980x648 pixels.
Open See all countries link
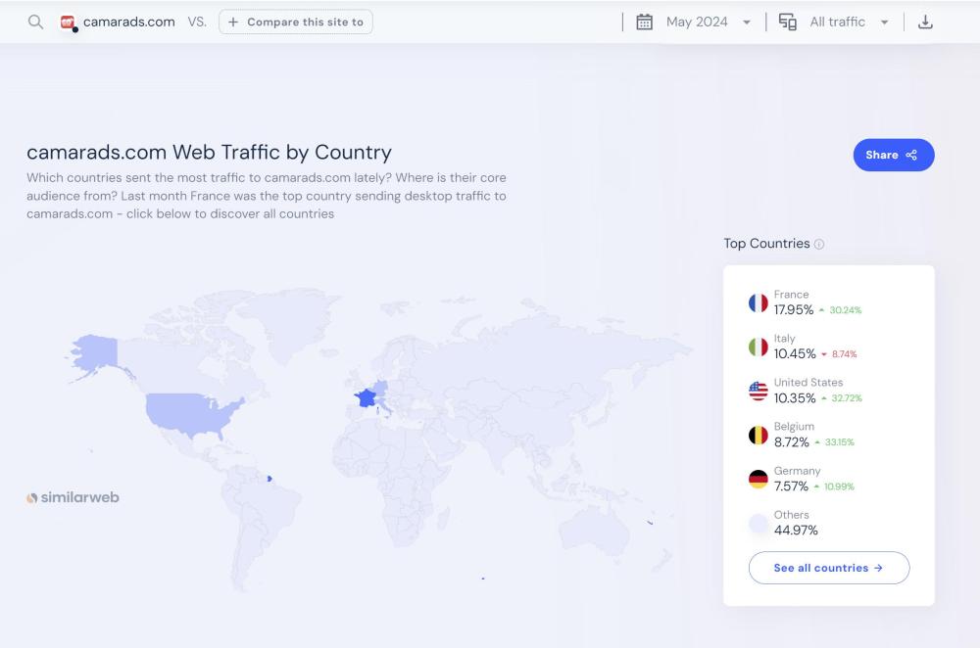tap(828, 568)
